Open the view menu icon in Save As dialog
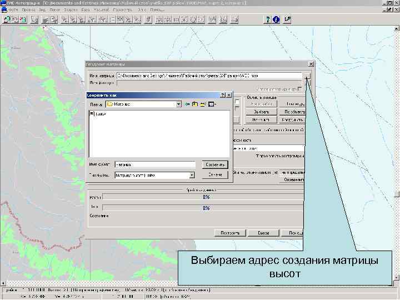This screenshot has height=300, width=400. (x=212, y=104)
